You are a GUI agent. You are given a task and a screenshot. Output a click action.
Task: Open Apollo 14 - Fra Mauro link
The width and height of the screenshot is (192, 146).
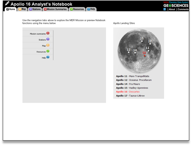(128, 84)
